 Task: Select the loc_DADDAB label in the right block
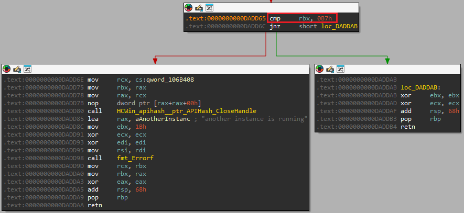coord(420,88)
